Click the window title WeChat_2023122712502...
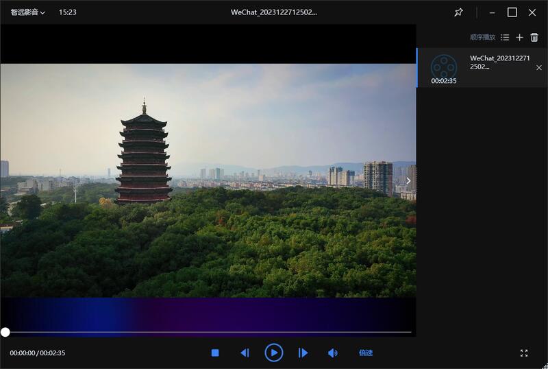This screenshot has width=548, height=369. point(273,12)
